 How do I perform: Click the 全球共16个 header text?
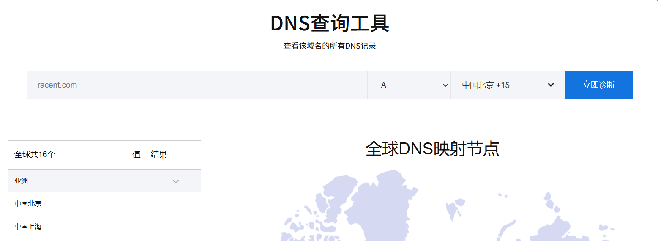point(35,155)
